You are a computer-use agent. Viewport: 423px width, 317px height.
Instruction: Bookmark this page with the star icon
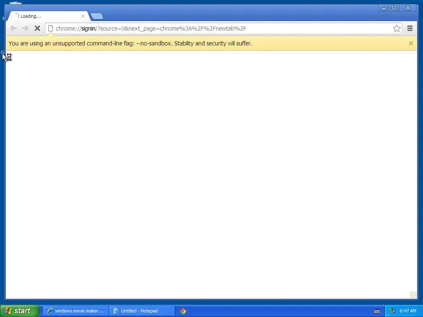pyautogui.click(x=397, y=28)
